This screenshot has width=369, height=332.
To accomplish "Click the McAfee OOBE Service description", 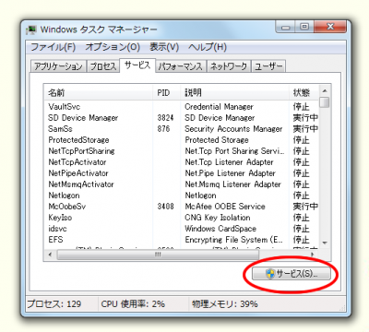I will (225, 207).
